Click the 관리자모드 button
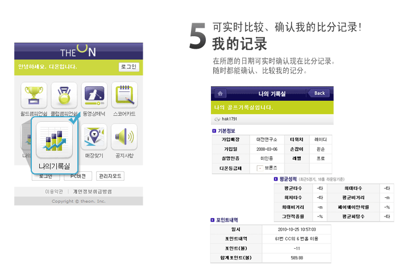415x264 pixels. pyautogui.click(x=110, y=176)
